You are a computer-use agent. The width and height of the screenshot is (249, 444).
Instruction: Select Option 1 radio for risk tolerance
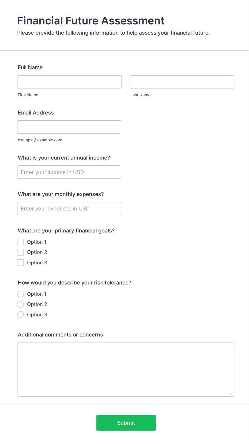click(21, 294)
